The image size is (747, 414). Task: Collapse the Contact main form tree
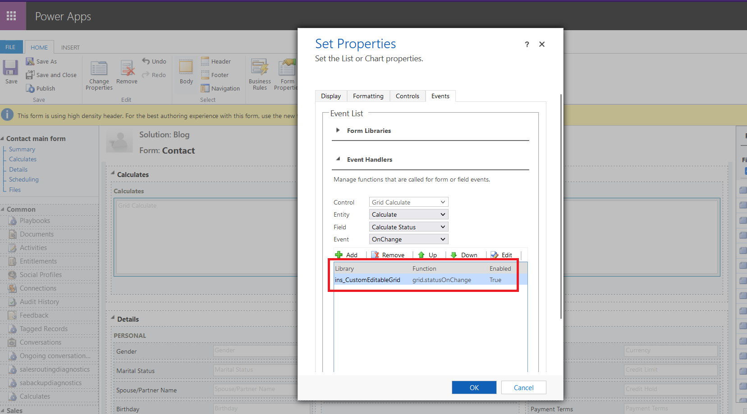coord(3,139)
